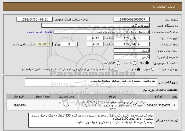
Task: Choose the جزیی purchase process option
Action: pyautogui.click(x=153, y=70)
